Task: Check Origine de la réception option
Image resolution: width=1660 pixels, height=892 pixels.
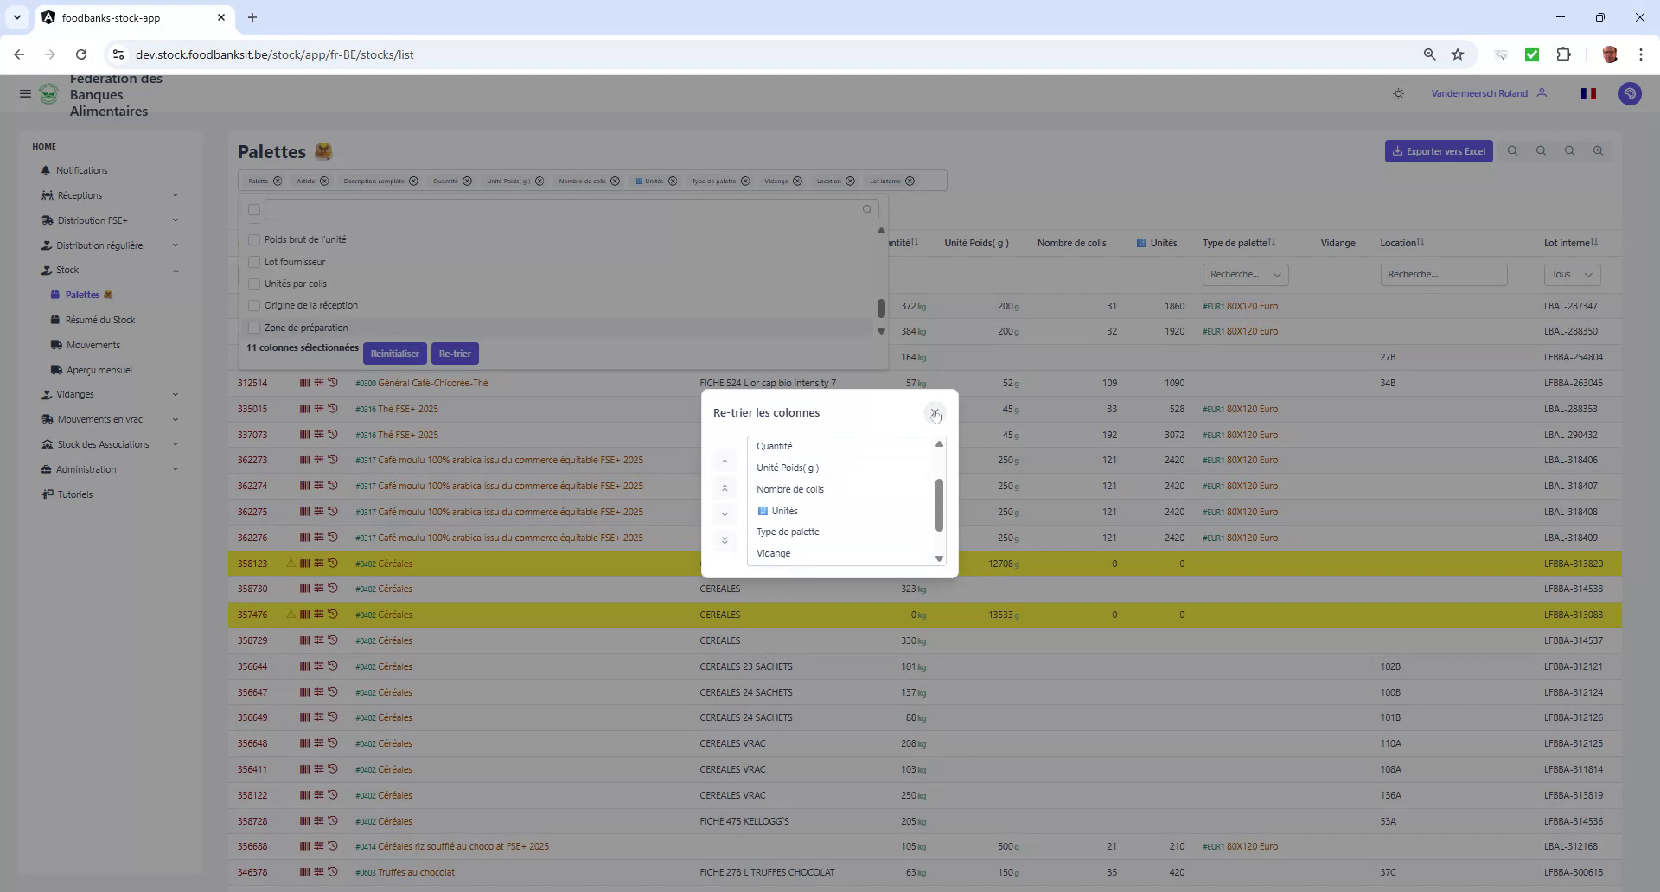Action: 253,305
